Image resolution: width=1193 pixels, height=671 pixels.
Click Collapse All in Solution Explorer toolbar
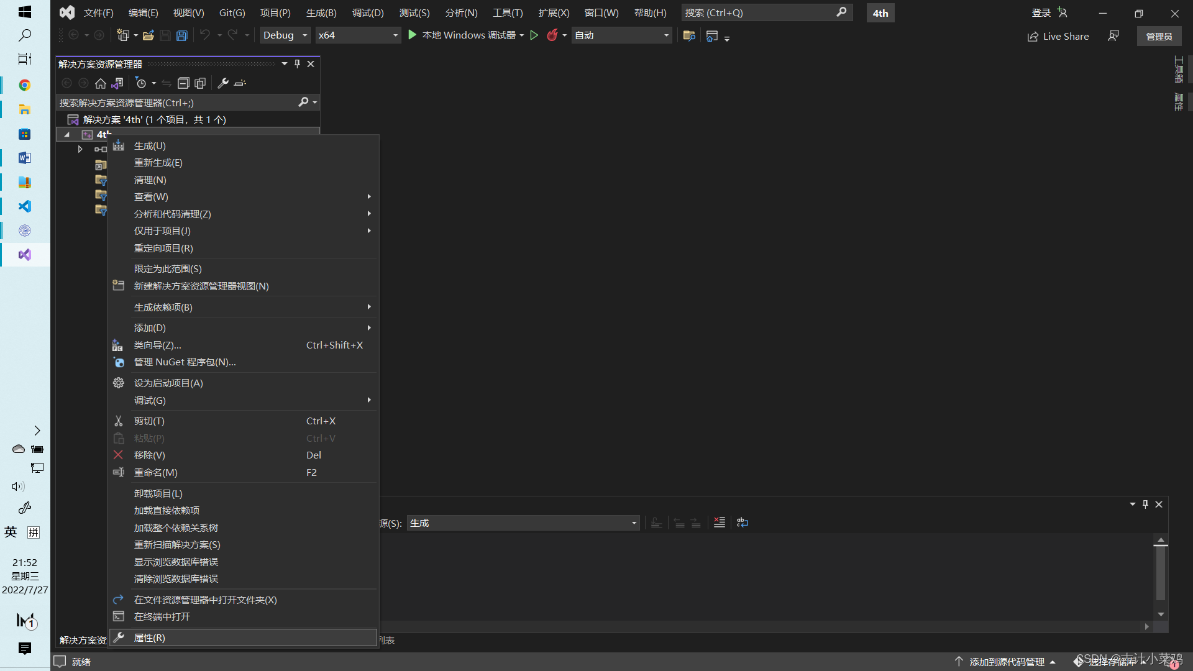tap(183, 83)
